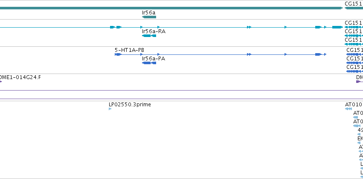Click the topmost CG151 gene label beside the long teal bar
Image resolution: width=363 pixels, height=179 pixels.
point(353,4)
